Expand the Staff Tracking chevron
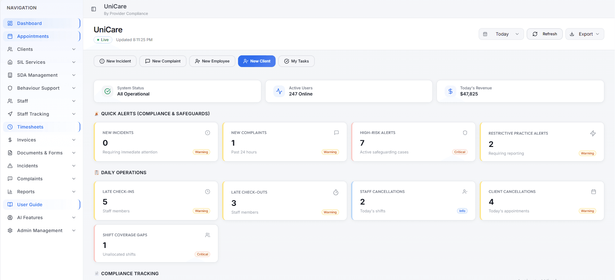 [74, 114]
